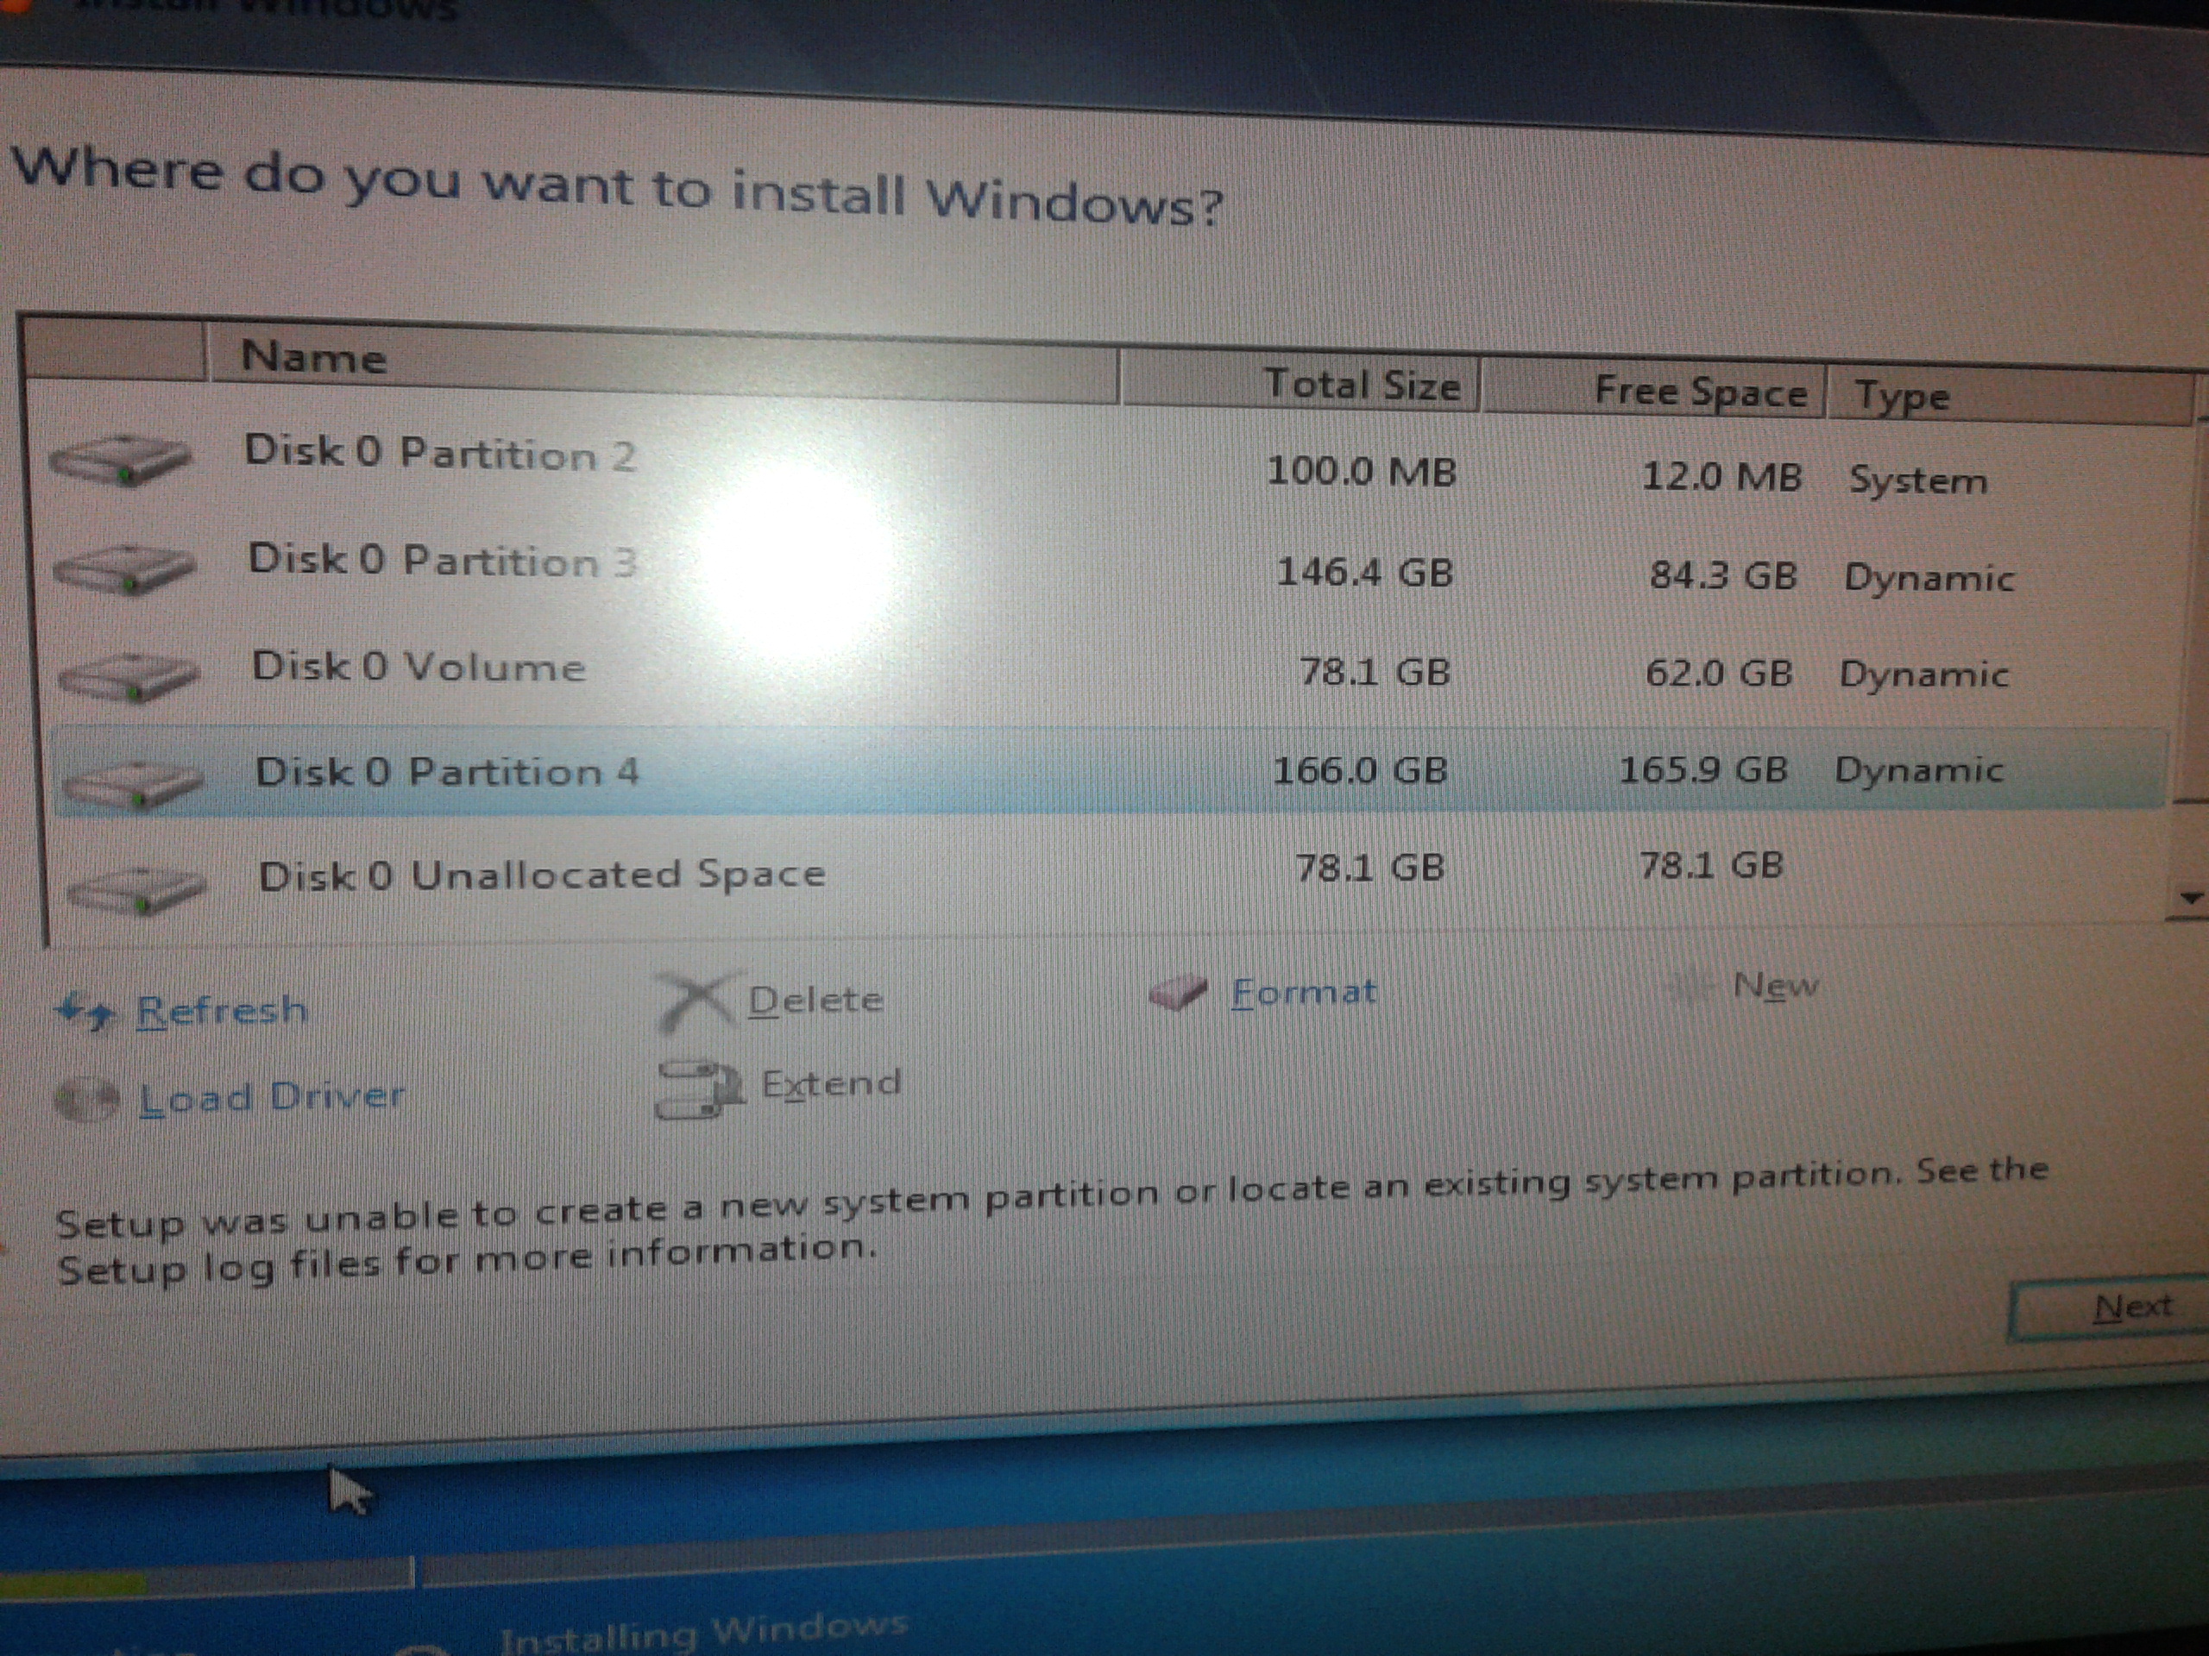Sort by Type column header
The height and width of the screenshot is (1656, 2209).
pos(1902,396)
